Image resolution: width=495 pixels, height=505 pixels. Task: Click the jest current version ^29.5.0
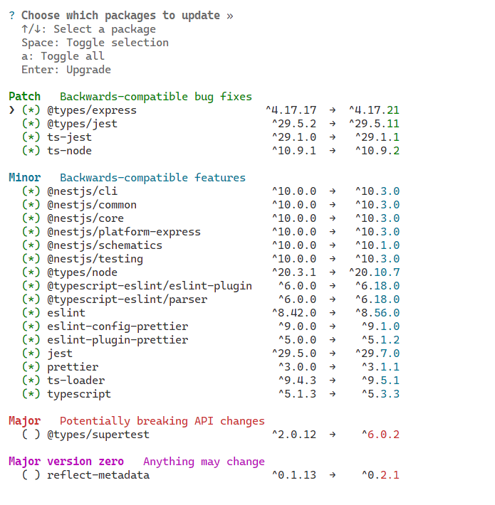tap(293, 353)
